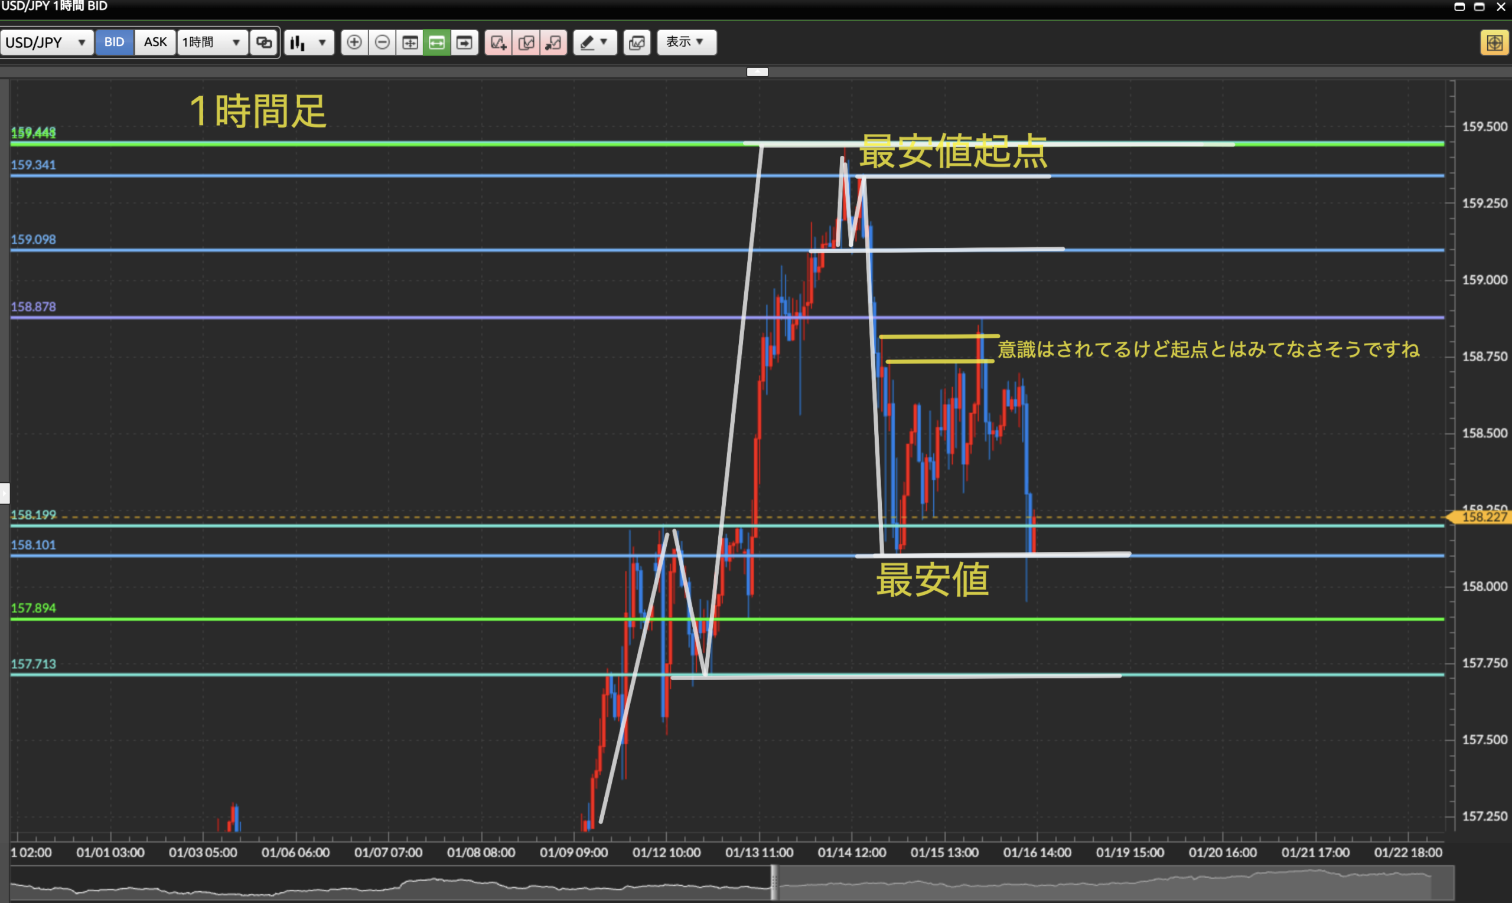Click the bottom overview scrollbar handle
Image resolution: width=1512 pixels, height=903 pixels.
[774, 882]
